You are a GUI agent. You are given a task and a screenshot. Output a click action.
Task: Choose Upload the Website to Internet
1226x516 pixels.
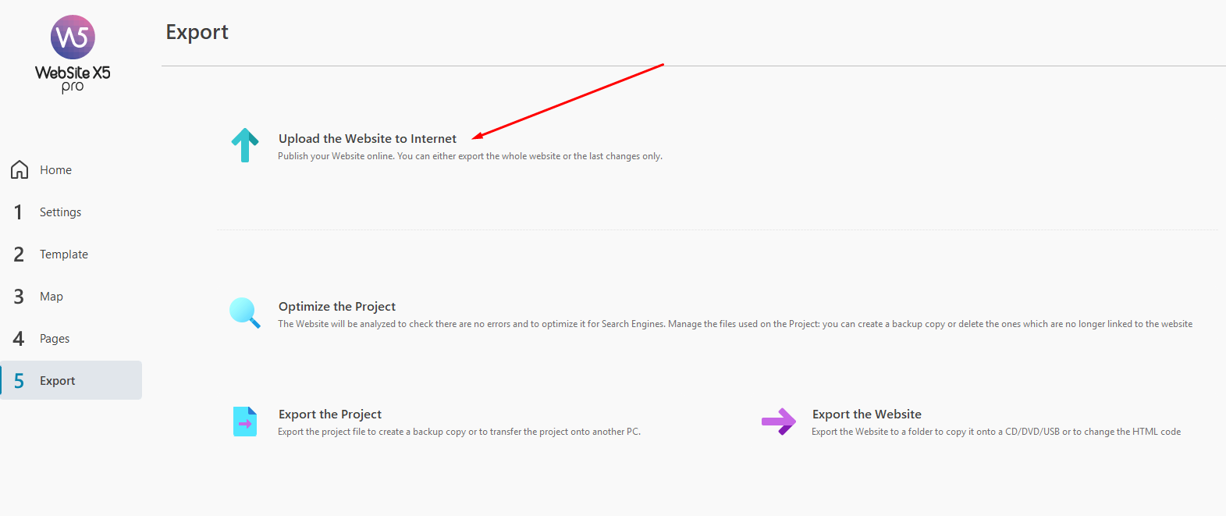367,139
